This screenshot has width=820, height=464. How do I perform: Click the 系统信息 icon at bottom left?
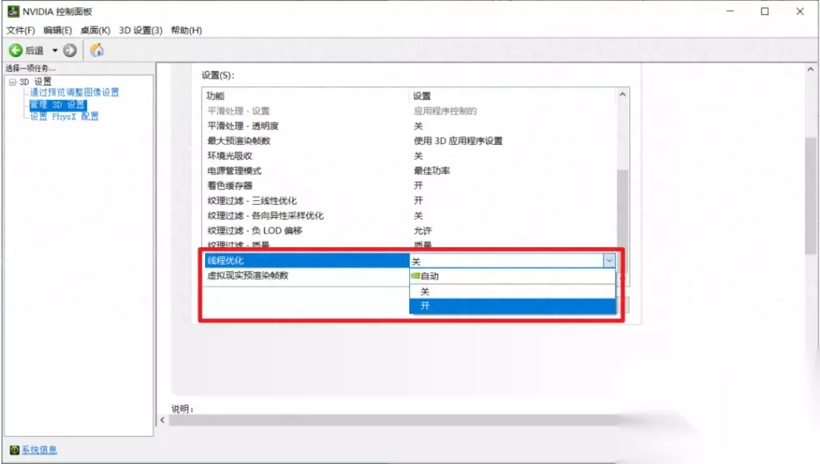pos(14,450)
